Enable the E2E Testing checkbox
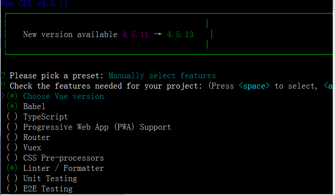 click(12, 189)
